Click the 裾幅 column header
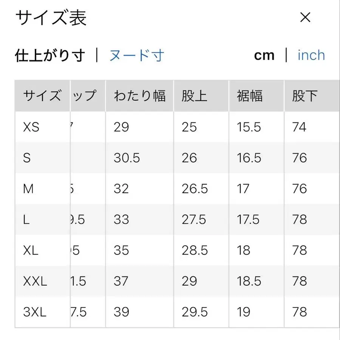340x340 pixels. click(250, 96)
